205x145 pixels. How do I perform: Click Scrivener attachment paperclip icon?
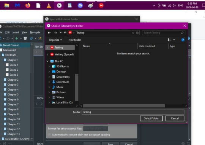click(32, 38)
